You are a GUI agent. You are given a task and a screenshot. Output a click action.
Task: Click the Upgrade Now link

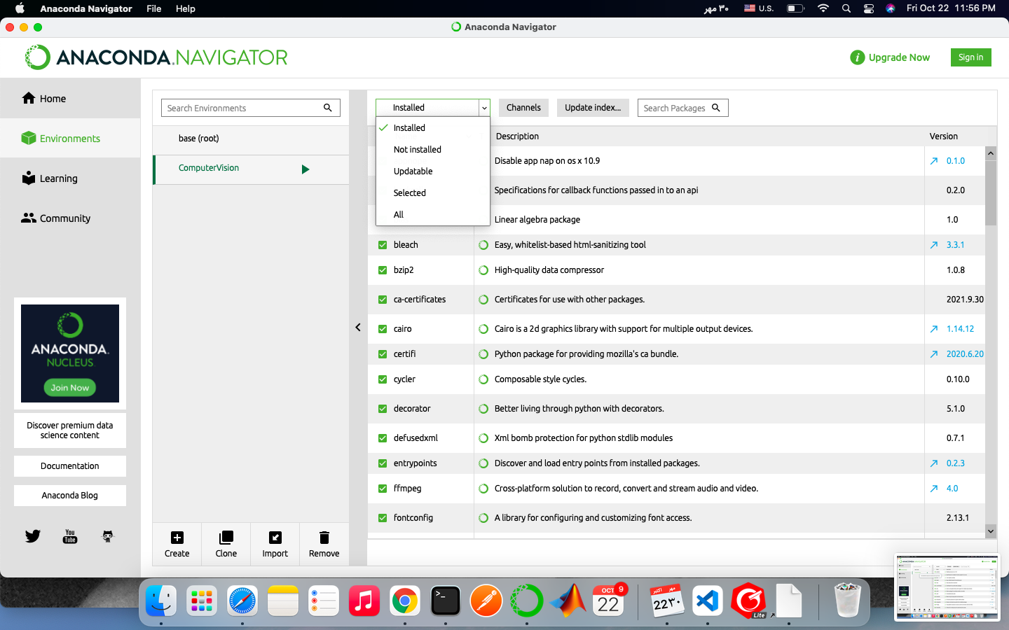point(899,57)
